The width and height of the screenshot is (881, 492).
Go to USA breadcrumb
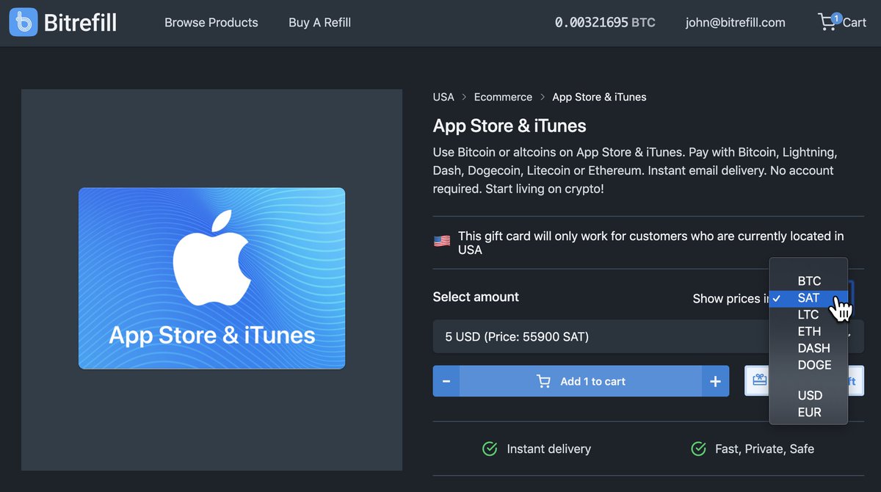(443, 97)
